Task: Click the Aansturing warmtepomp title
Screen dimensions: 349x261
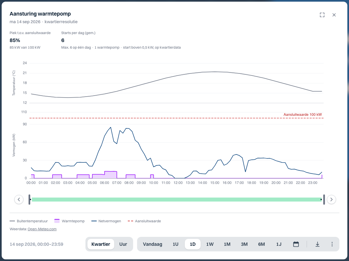Action: coord(40,14)
